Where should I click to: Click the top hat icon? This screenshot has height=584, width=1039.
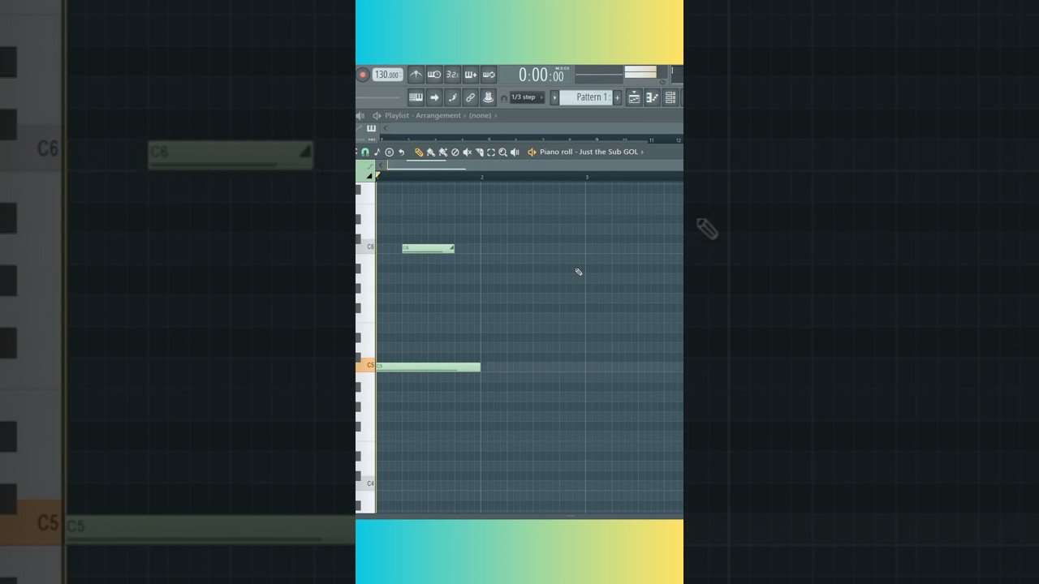click(489, 97)
